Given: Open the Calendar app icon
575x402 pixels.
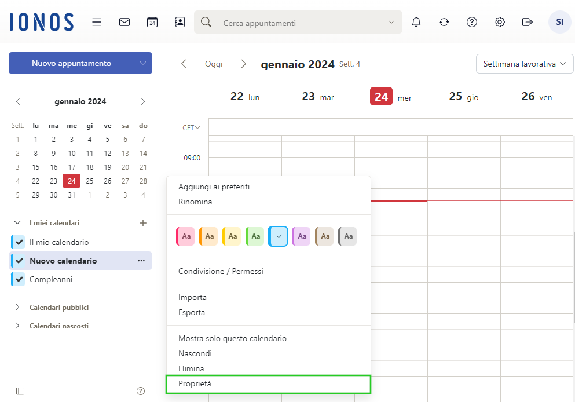Looking at the screenshot, I should pyautogui.click(x=152, y=23).
